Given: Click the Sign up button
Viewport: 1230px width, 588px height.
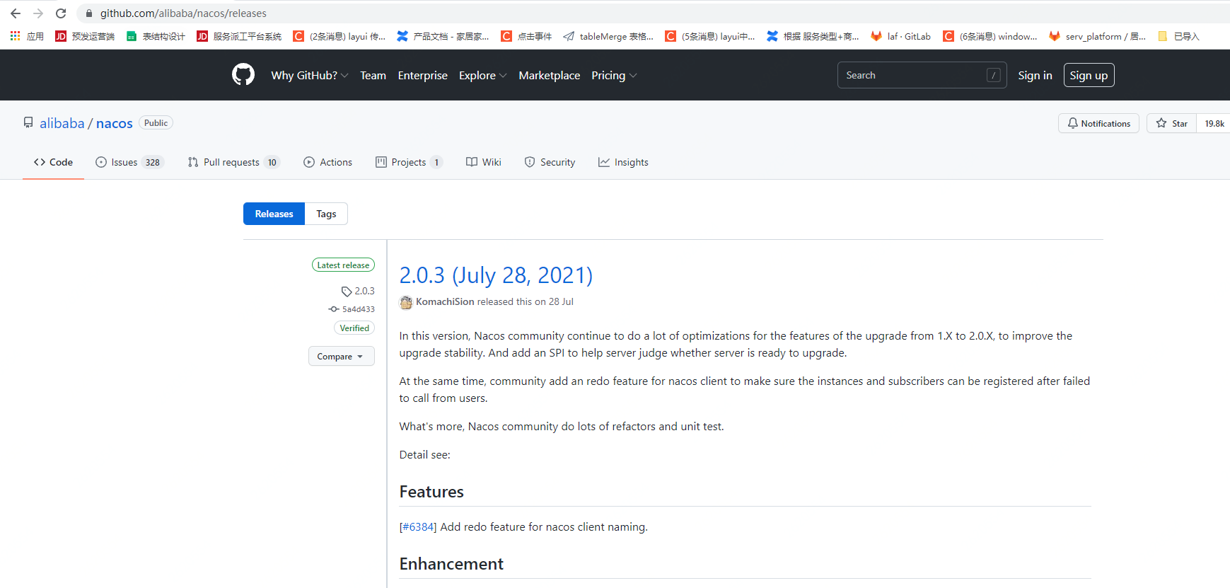Looking at the screenshot, I should pos(1089,75).
